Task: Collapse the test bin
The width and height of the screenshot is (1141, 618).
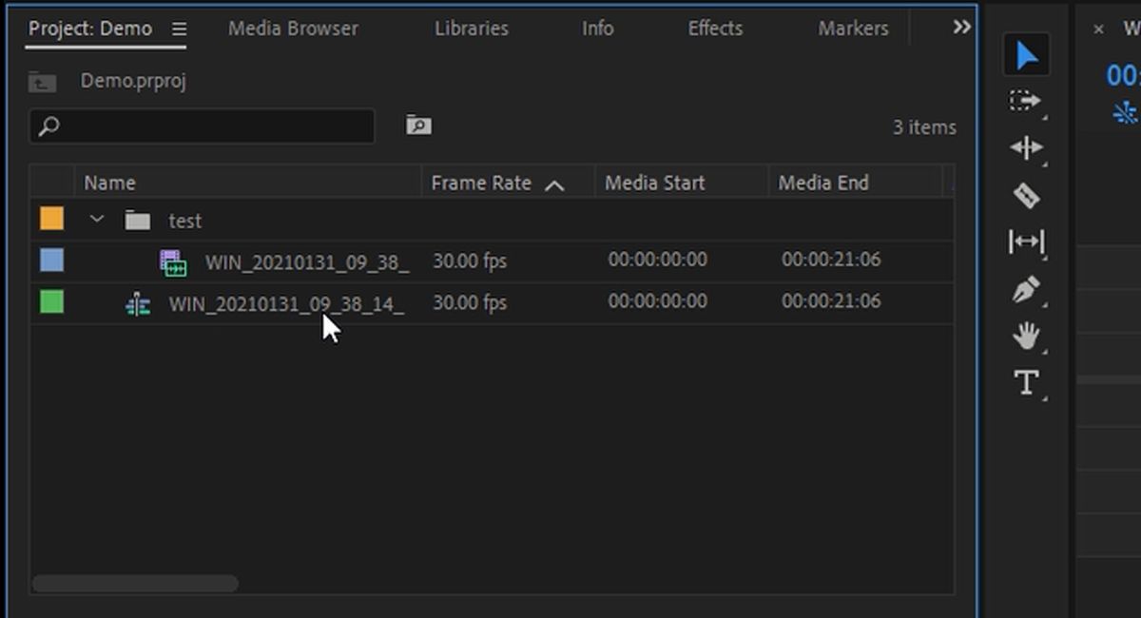Action: click(x=95, y=220)
